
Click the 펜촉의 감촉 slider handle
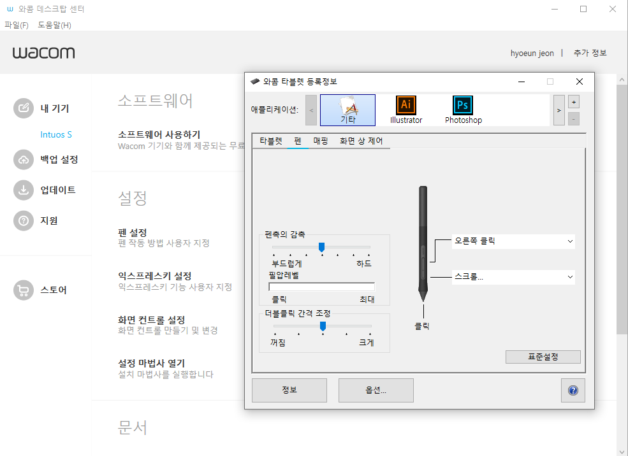tap(321, 247)
